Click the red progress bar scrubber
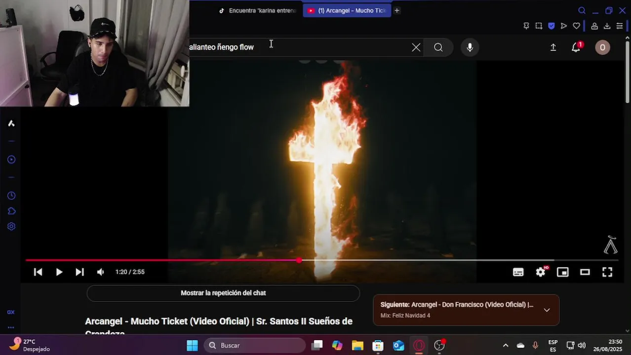The height and width of the screenshot is (355, 631). (299, 260)
